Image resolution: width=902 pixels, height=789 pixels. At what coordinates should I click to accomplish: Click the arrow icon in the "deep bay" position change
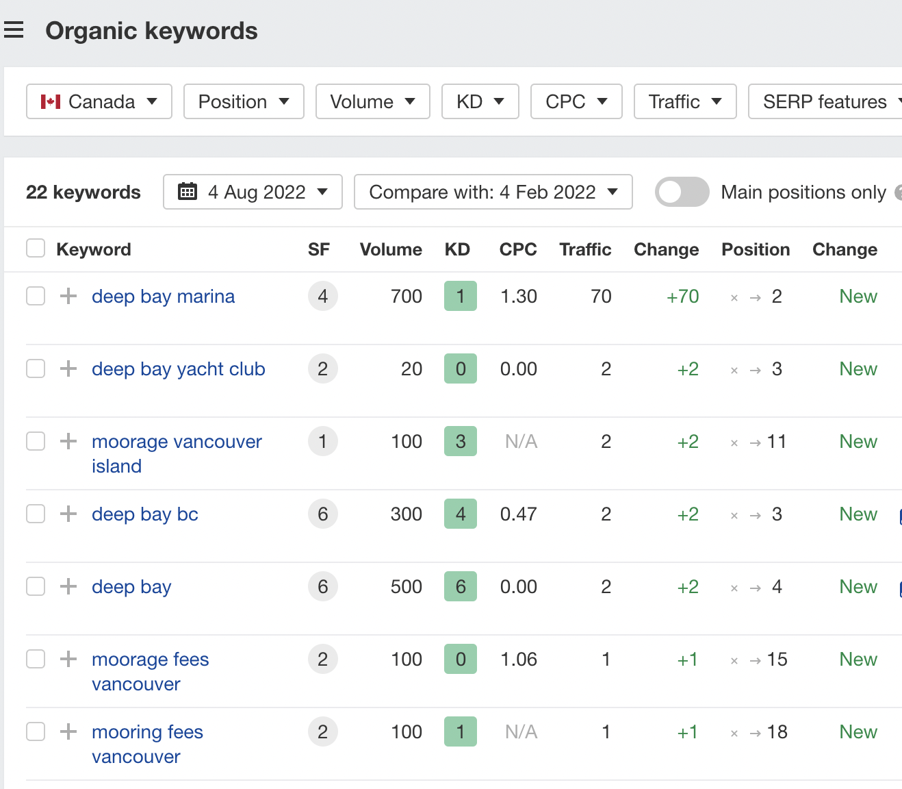pyautogui.click(x=755, y=587)
